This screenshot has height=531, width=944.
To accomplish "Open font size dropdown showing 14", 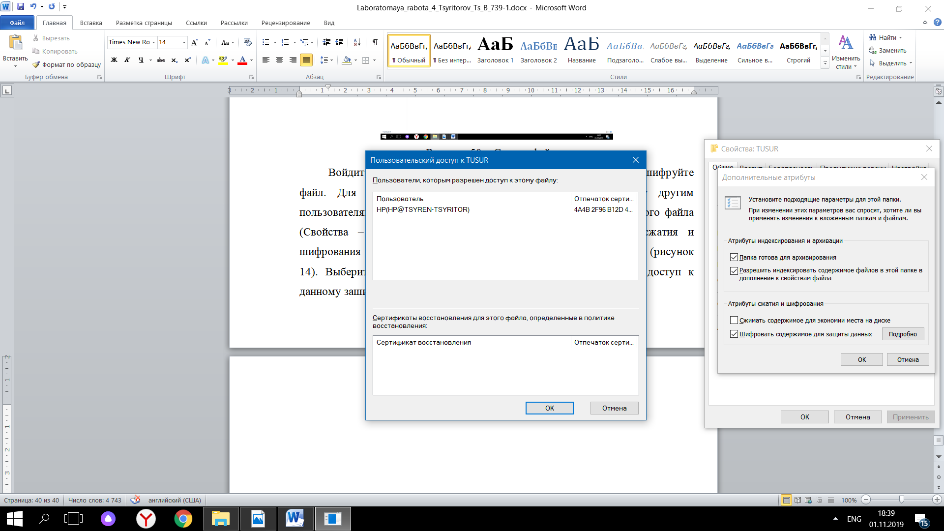I will 184,42.
